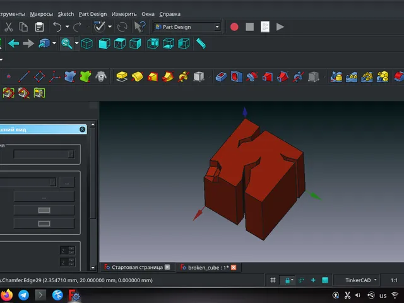Image resolution: width=404 pixels, height=303 pixels.
Task: Click the Copy icon in toolbar
Action: 23,27
